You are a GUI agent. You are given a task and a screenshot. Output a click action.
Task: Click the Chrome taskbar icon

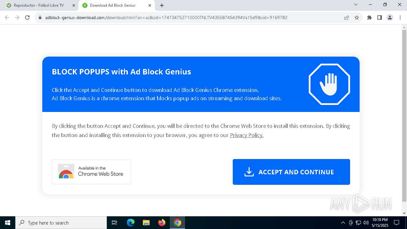177,223
